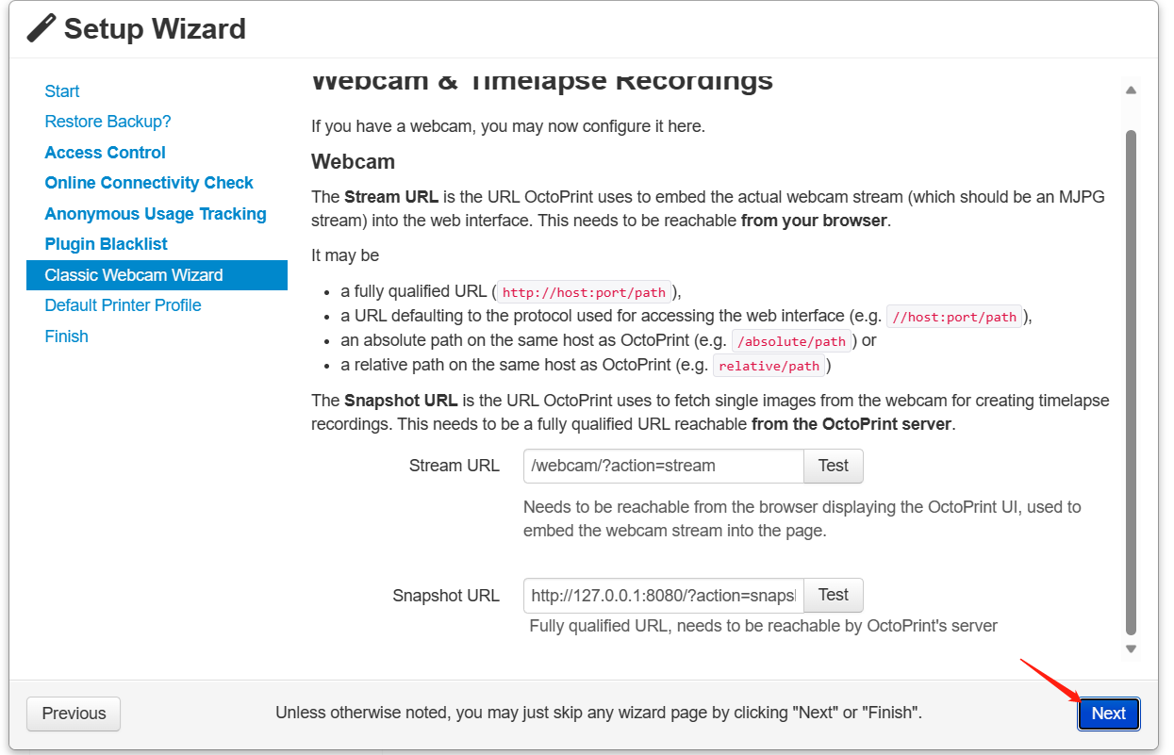Open the Start wizard page
This screenshot has height=755, width=1174.
click(62, 91)
